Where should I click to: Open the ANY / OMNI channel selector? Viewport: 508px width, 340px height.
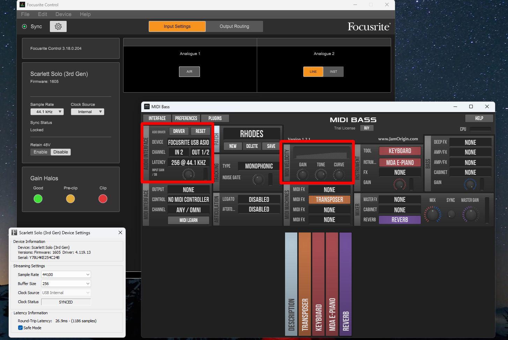(189, 210)
